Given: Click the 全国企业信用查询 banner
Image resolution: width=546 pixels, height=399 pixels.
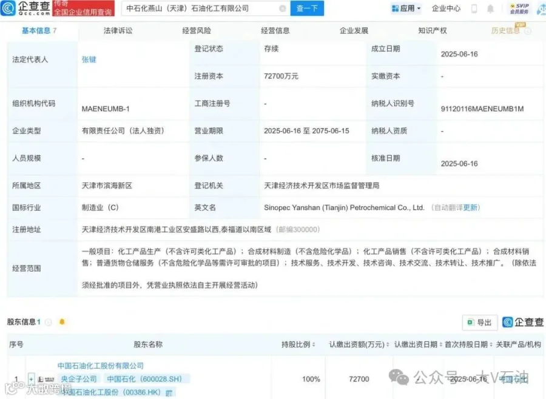Looking at the screenshot, I should tap(83, 8).
